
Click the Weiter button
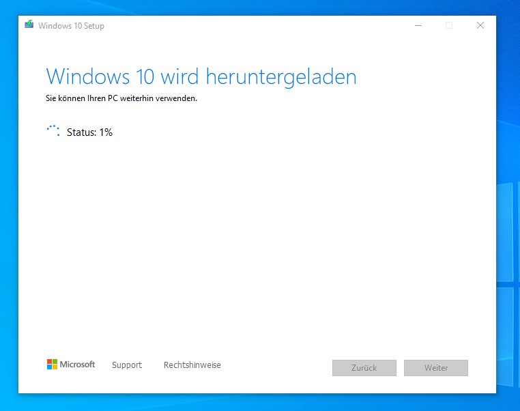436,368
